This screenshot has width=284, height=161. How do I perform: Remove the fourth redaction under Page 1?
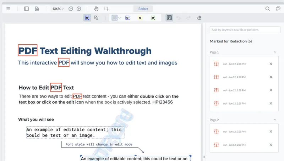271,103
